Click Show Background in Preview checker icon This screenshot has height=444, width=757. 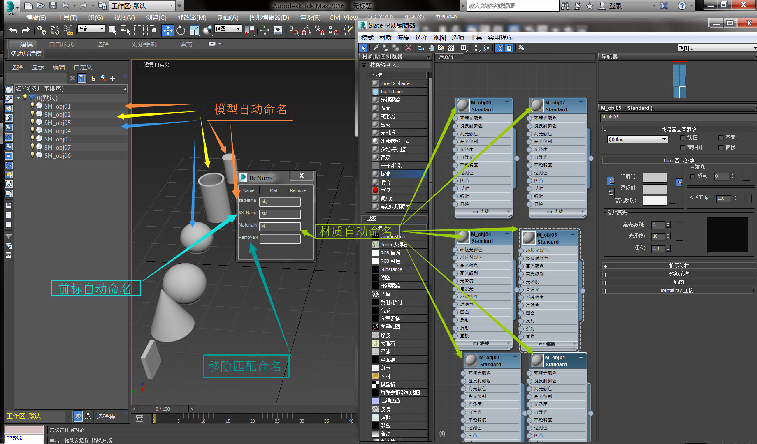pos(451,48)
